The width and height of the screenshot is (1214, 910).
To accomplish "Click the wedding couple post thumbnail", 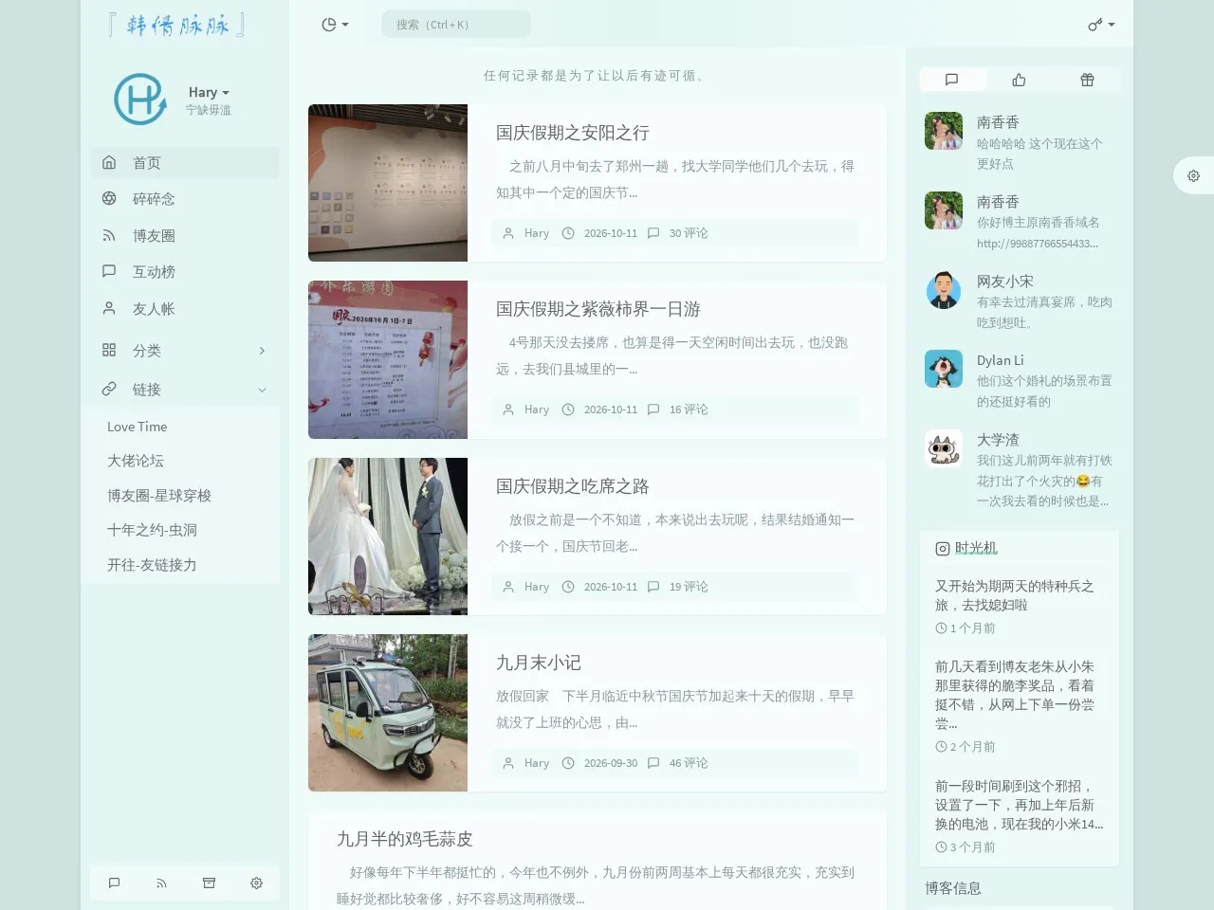I will coord(388,537).
